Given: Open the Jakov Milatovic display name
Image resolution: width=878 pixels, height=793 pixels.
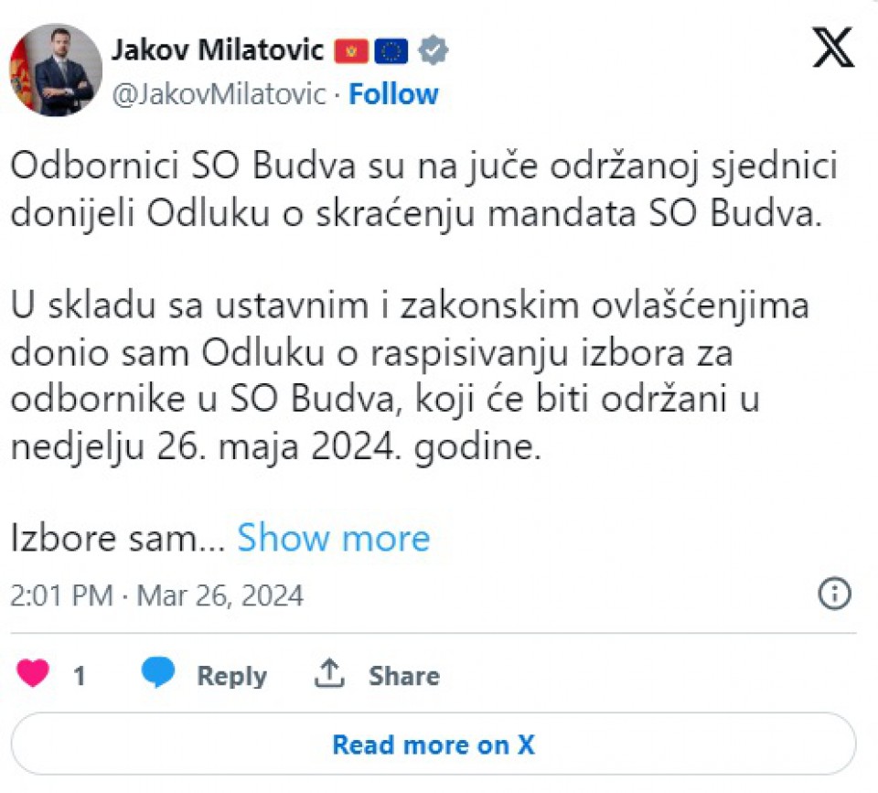Looking at the screenshot, I should 218,50.
